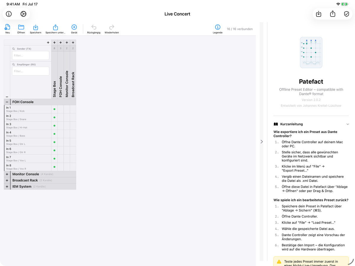355x266 pixels.
Task: Expand the IEM System row group
Action: click(7, 186)
